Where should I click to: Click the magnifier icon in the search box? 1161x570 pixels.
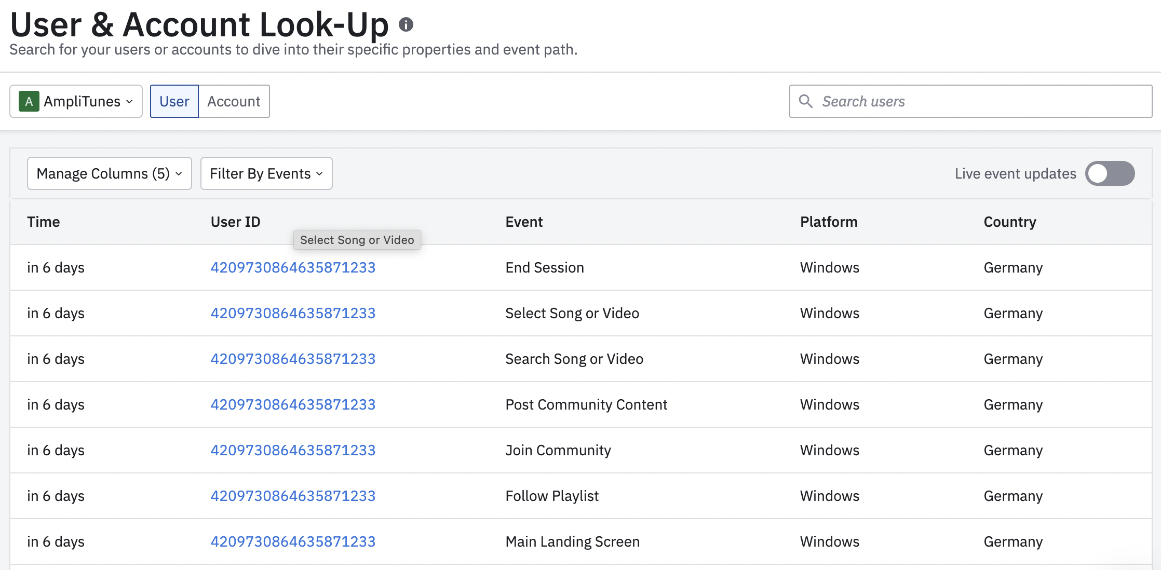pos(806,101)
